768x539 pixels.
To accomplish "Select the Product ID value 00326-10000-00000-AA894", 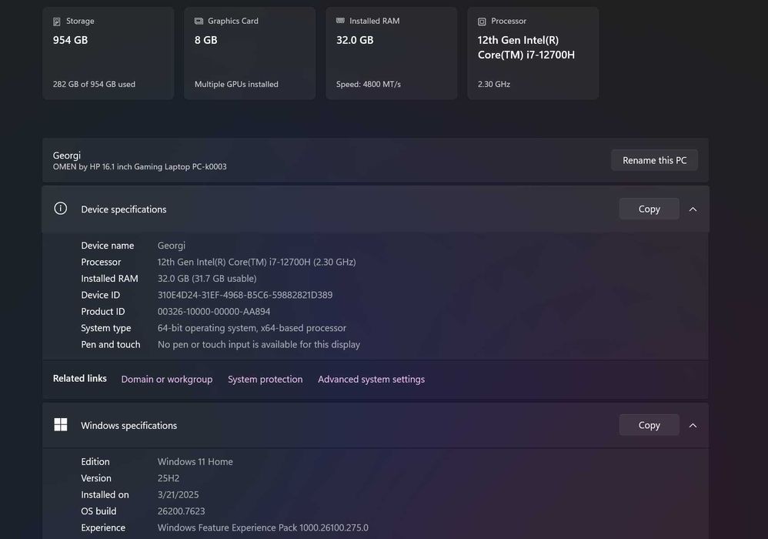I will coord(214,312).
